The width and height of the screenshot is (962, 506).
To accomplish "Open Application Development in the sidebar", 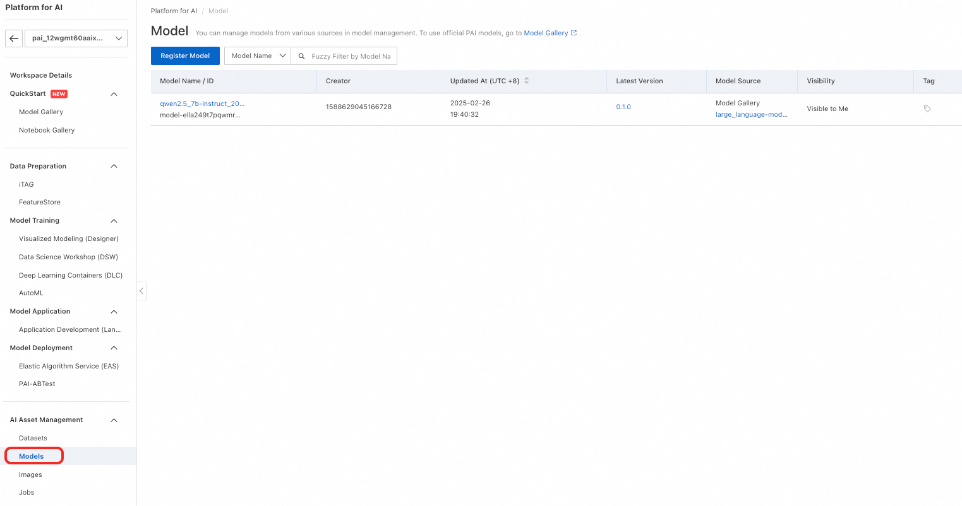I will click(x=69, y=329).
